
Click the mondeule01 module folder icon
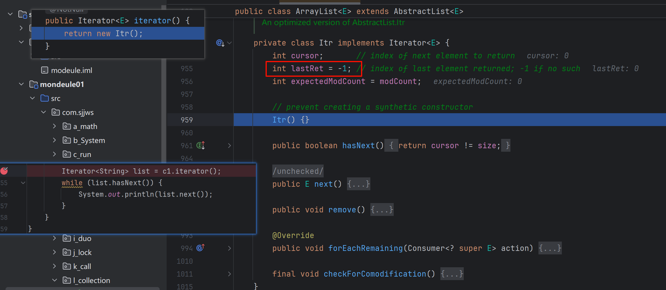click(x=34, y=84)
